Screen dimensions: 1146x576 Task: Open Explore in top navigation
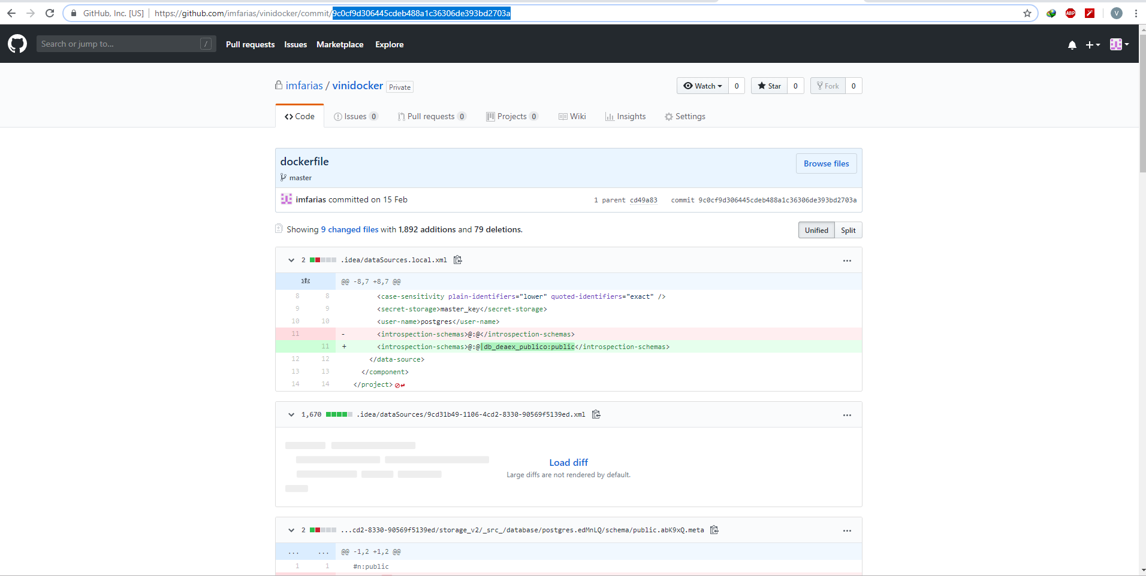(x=390, y=44)
